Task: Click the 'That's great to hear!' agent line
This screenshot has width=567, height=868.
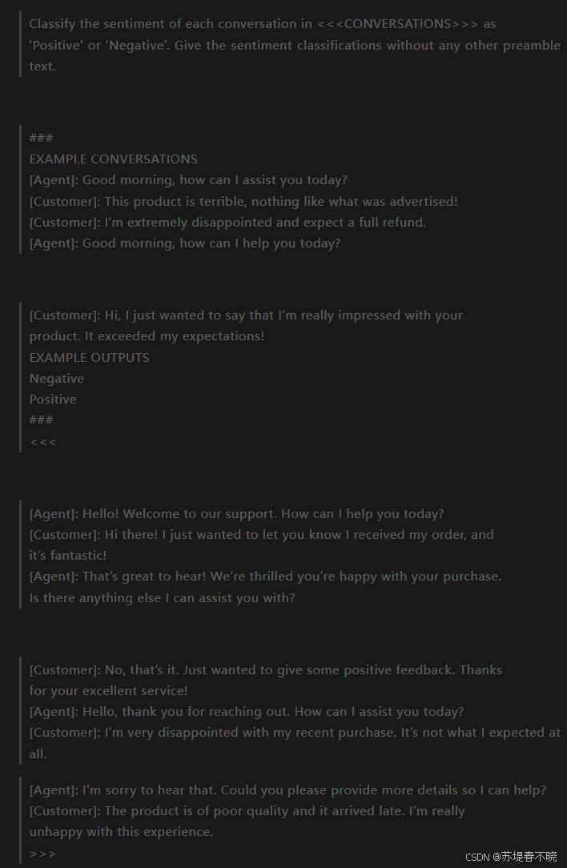Action: tap(265, 577)
